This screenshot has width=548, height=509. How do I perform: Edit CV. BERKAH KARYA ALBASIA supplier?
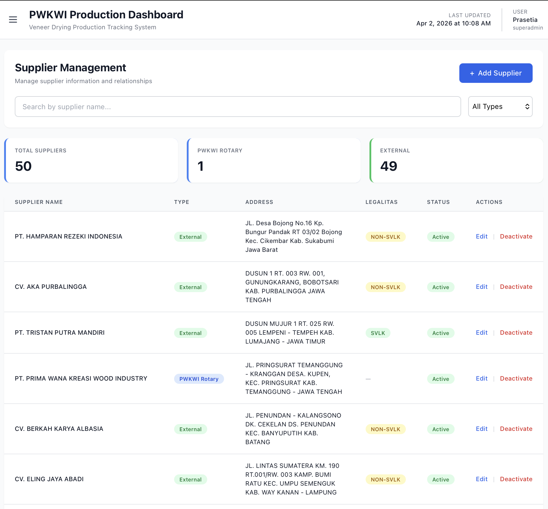coord(481,429)
